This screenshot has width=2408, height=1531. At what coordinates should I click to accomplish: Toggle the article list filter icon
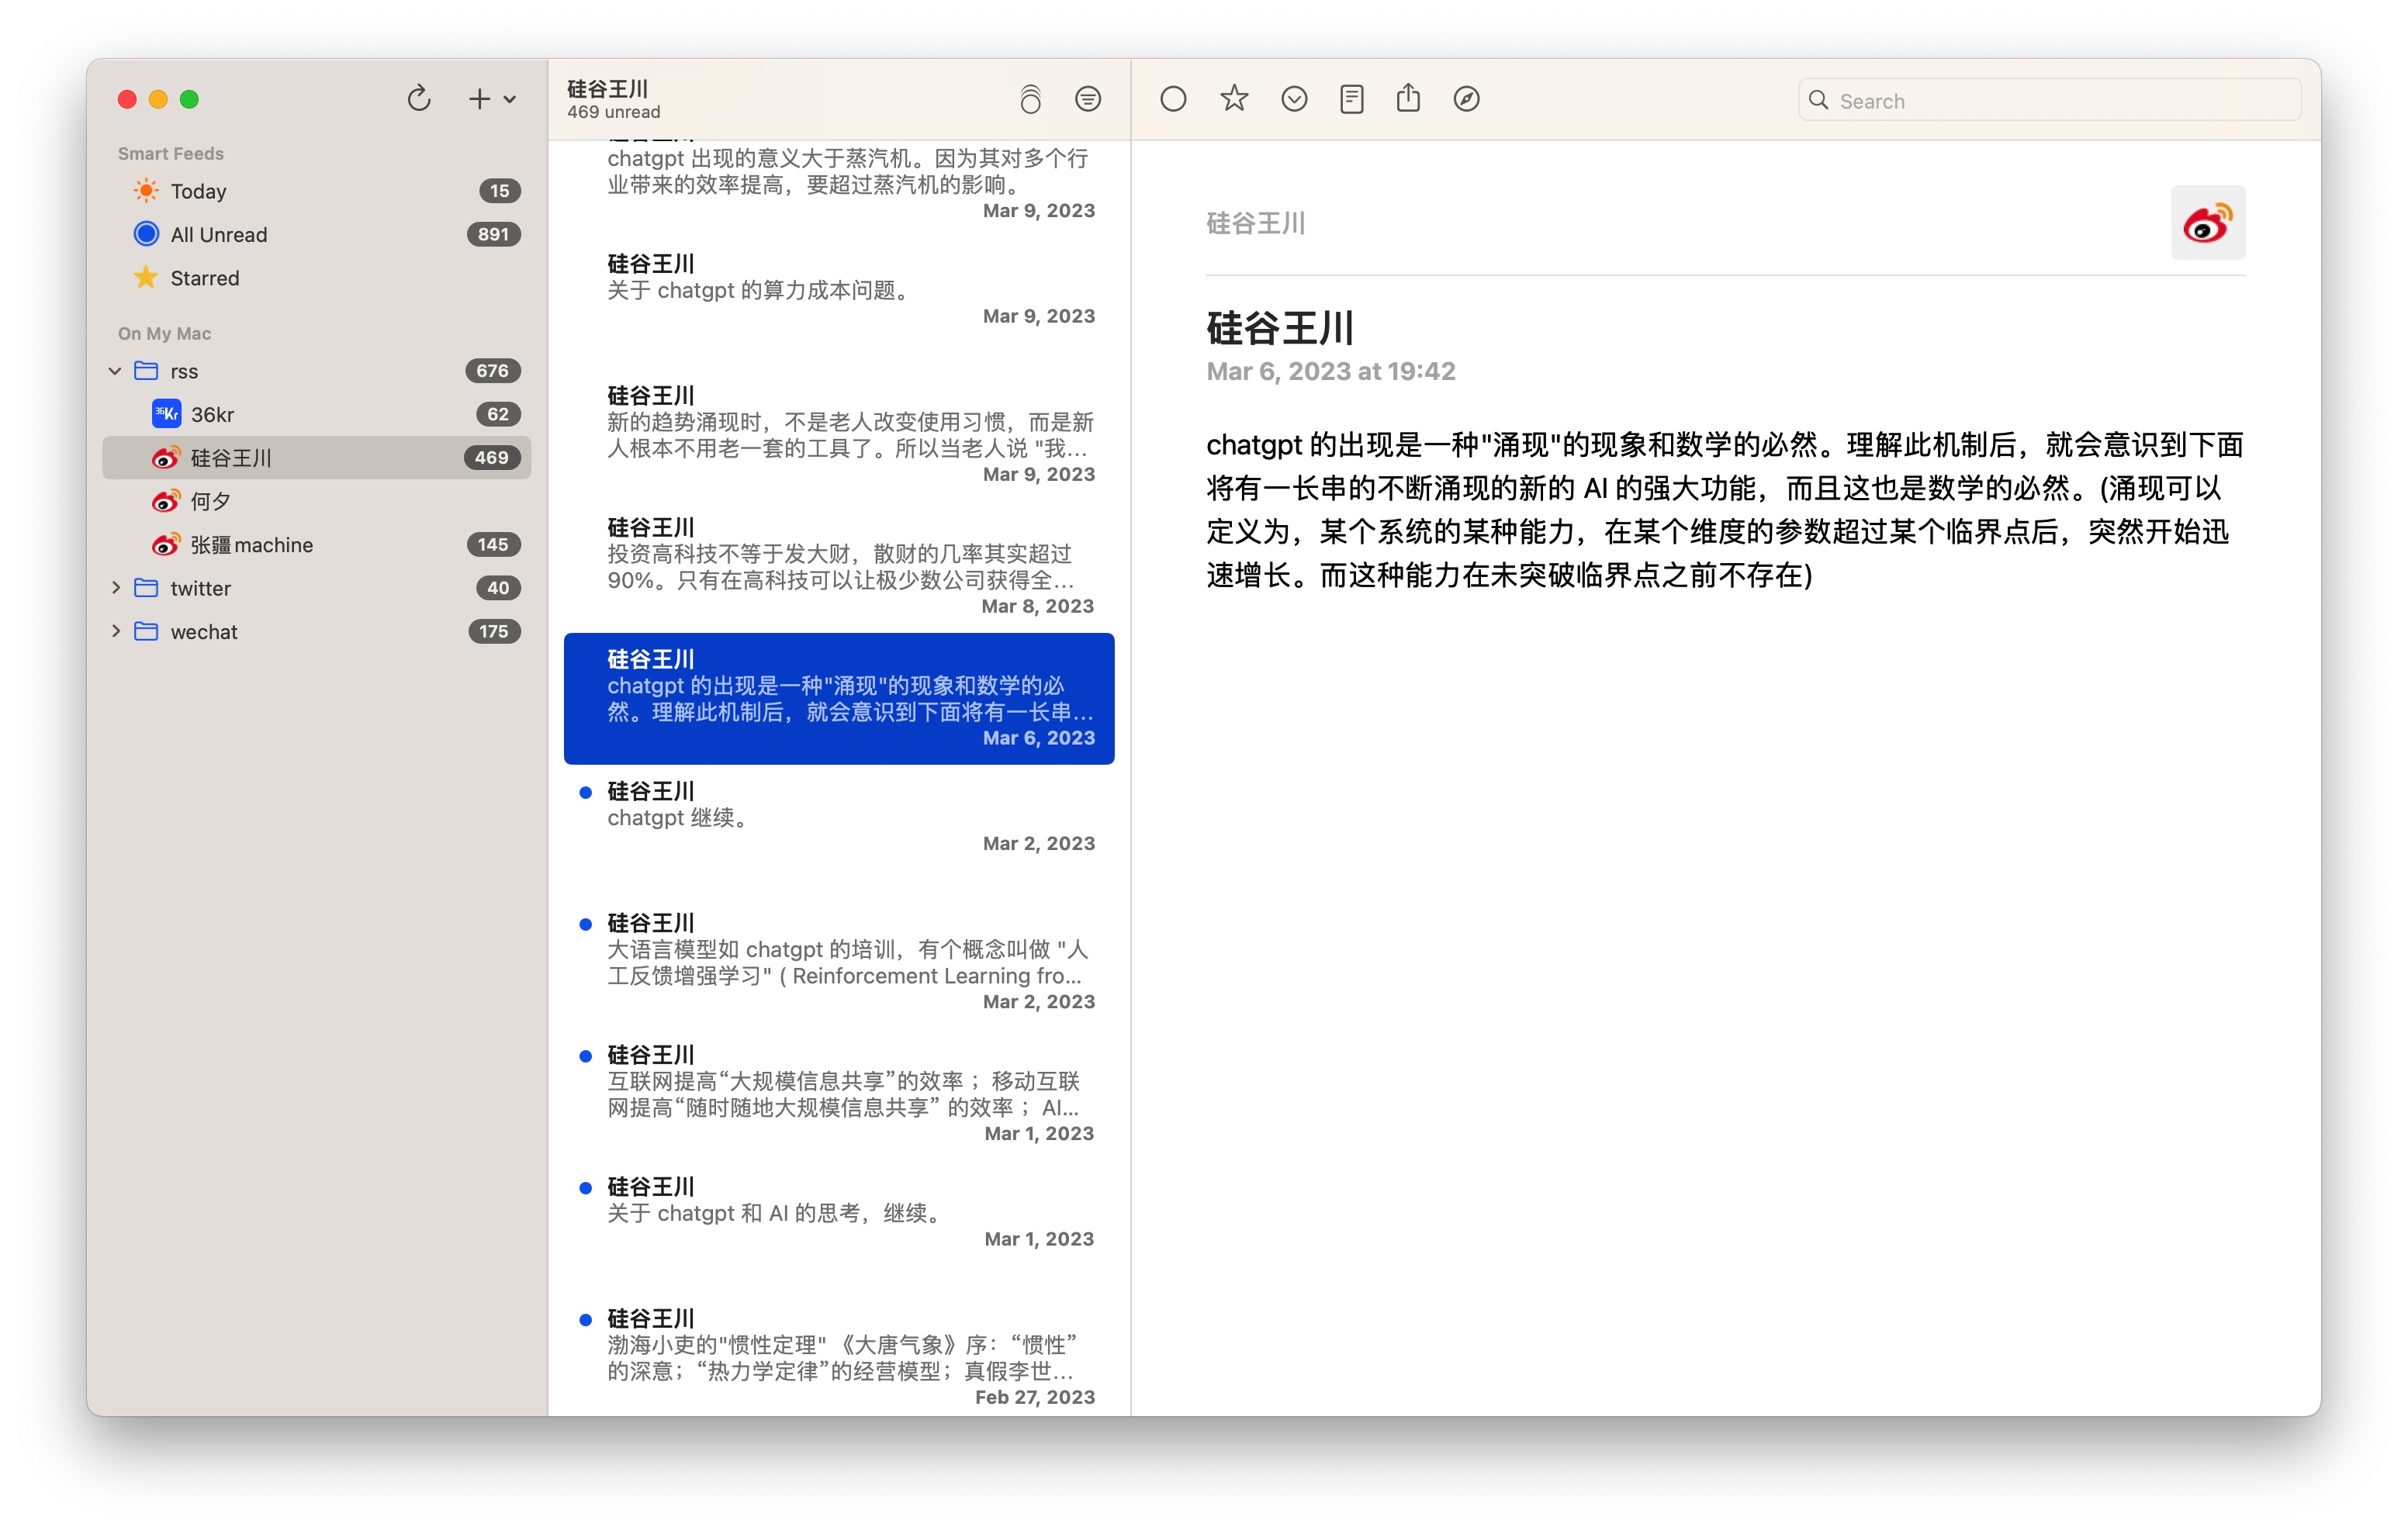[x=1087, y=99]
